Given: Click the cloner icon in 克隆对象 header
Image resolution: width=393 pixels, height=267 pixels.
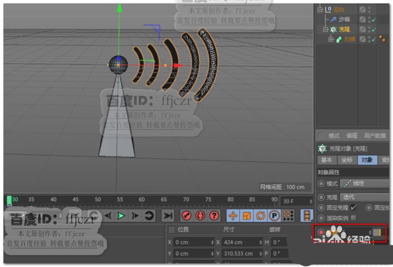Looking at the screenshot, I should tap(322, 149).
